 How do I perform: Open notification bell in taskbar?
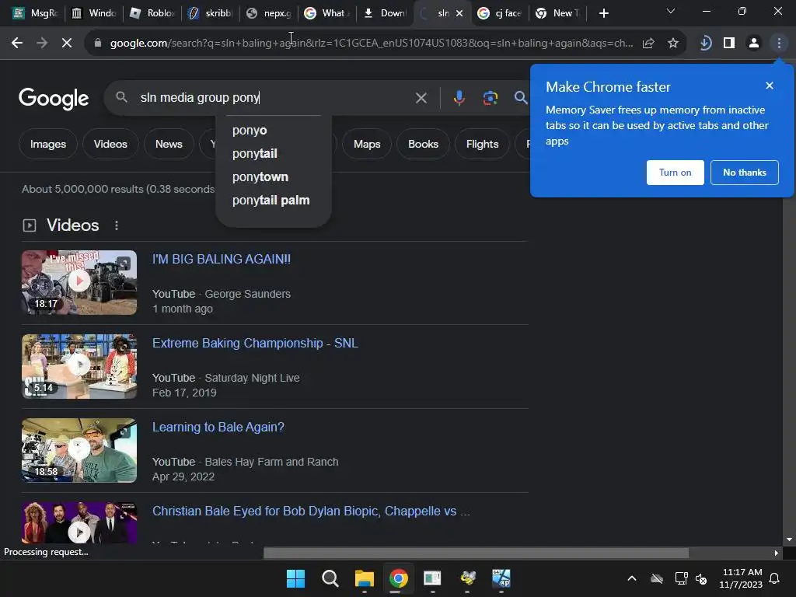775,578
